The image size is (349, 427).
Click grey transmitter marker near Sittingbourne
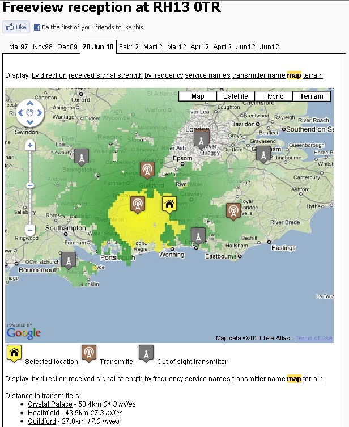[x=263, y=154]
